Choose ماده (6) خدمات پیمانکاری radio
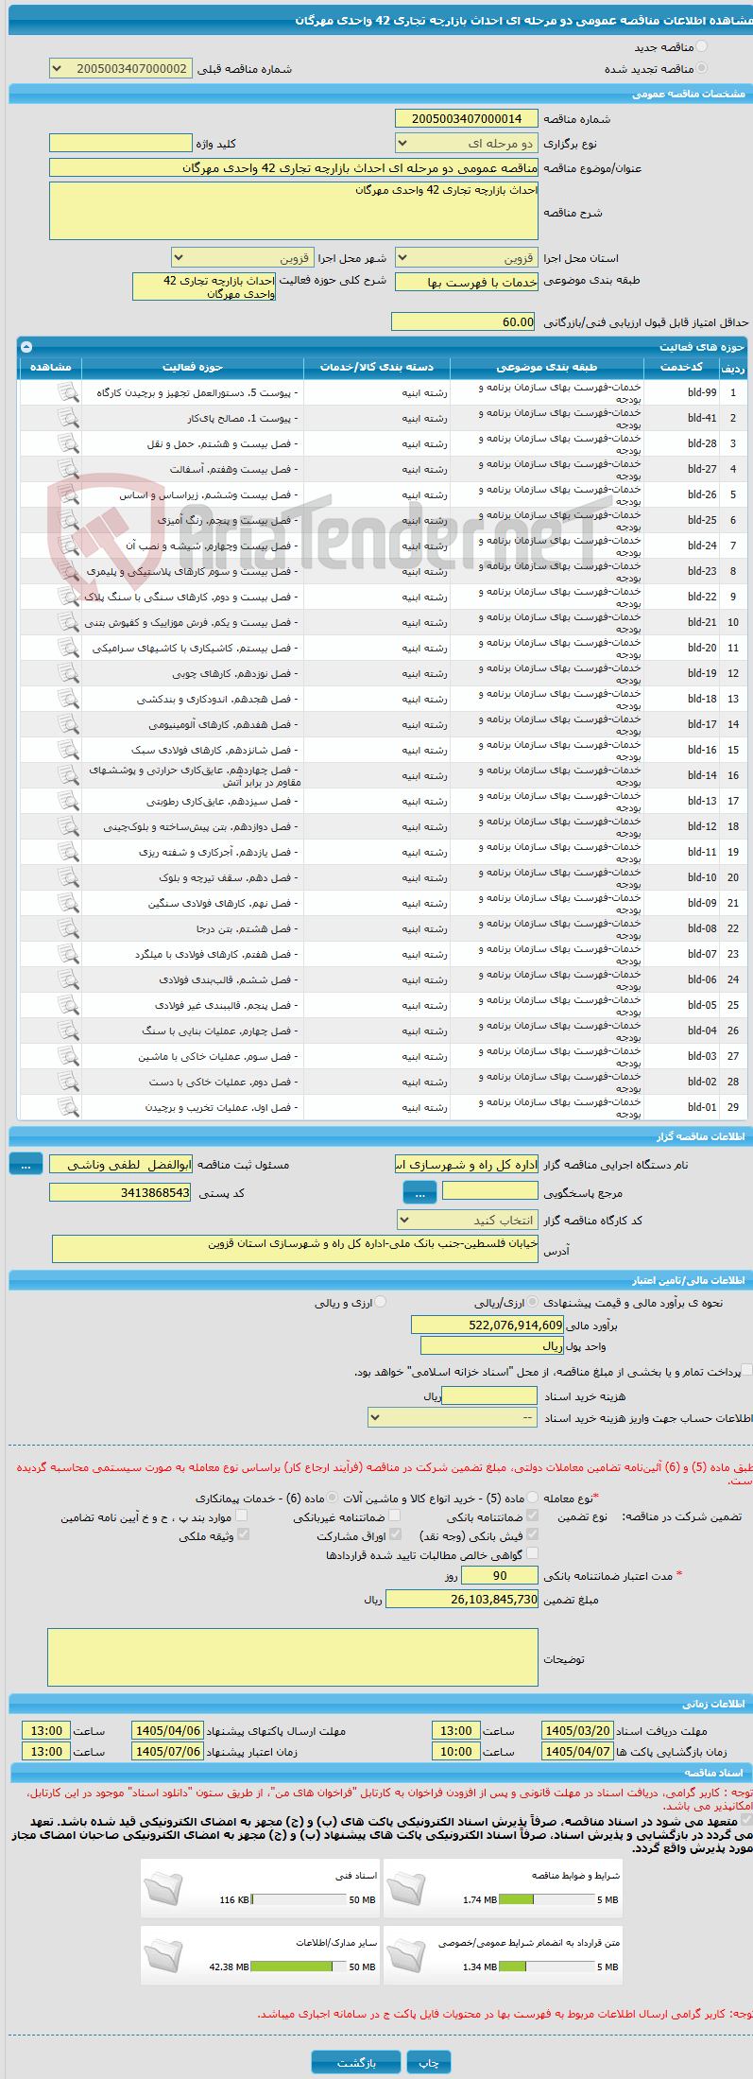753x2079 pixels. point(334,1498)
